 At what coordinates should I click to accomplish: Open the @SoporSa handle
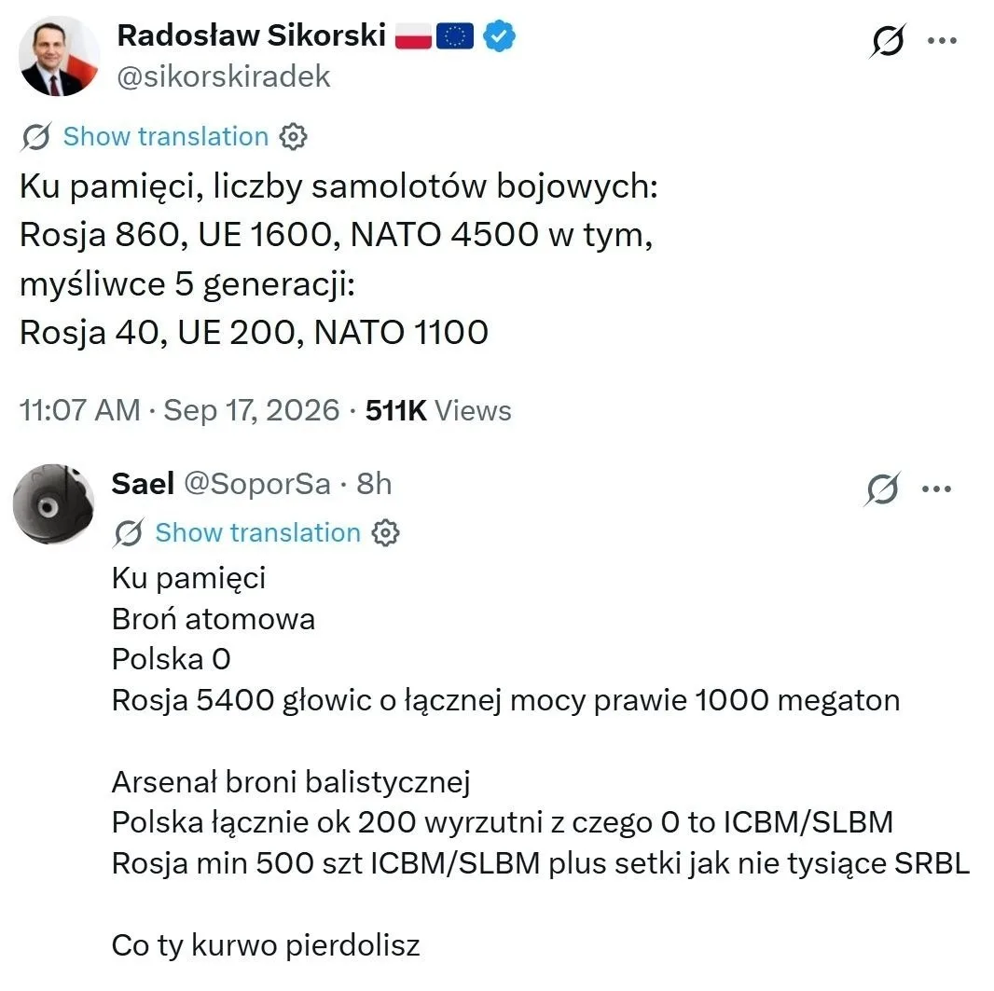click(x=257, y=485)
